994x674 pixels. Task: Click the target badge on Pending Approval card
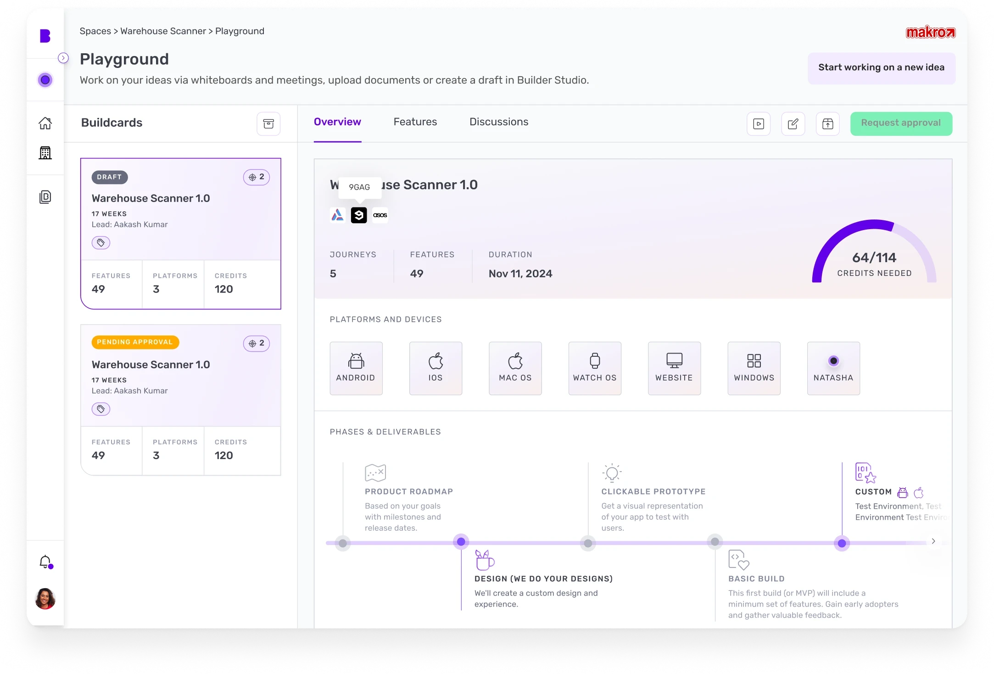point(257,343)
